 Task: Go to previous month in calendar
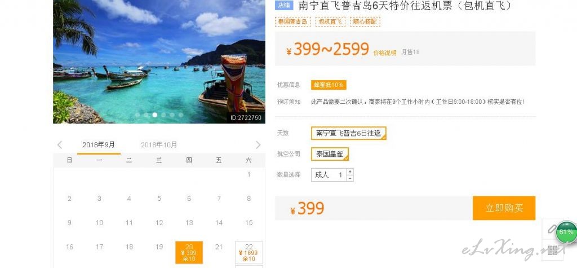[60, 145]
